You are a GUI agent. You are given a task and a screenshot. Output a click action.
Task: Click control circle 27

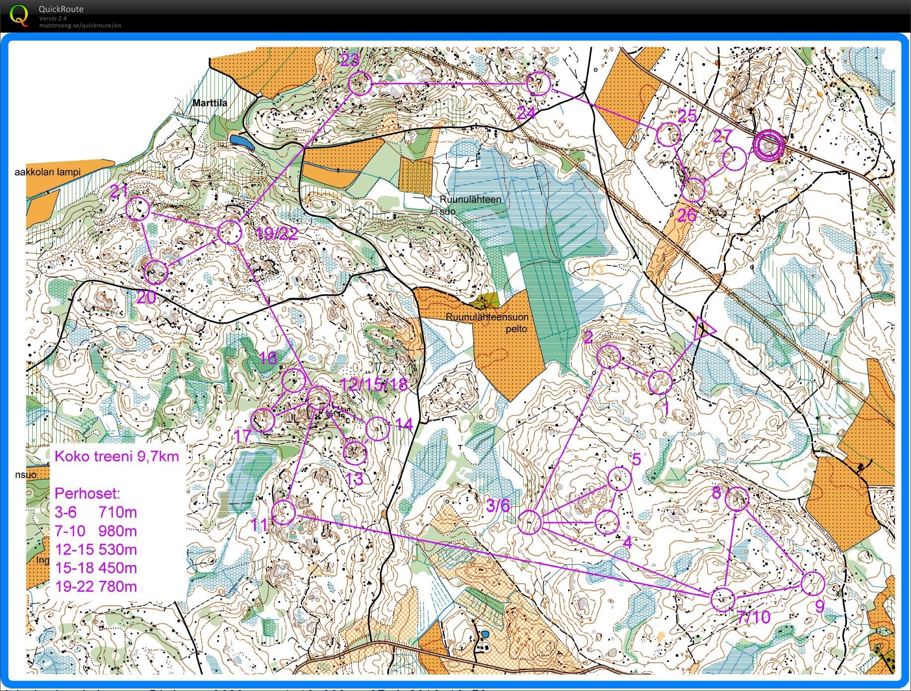[x=734, y=159]
